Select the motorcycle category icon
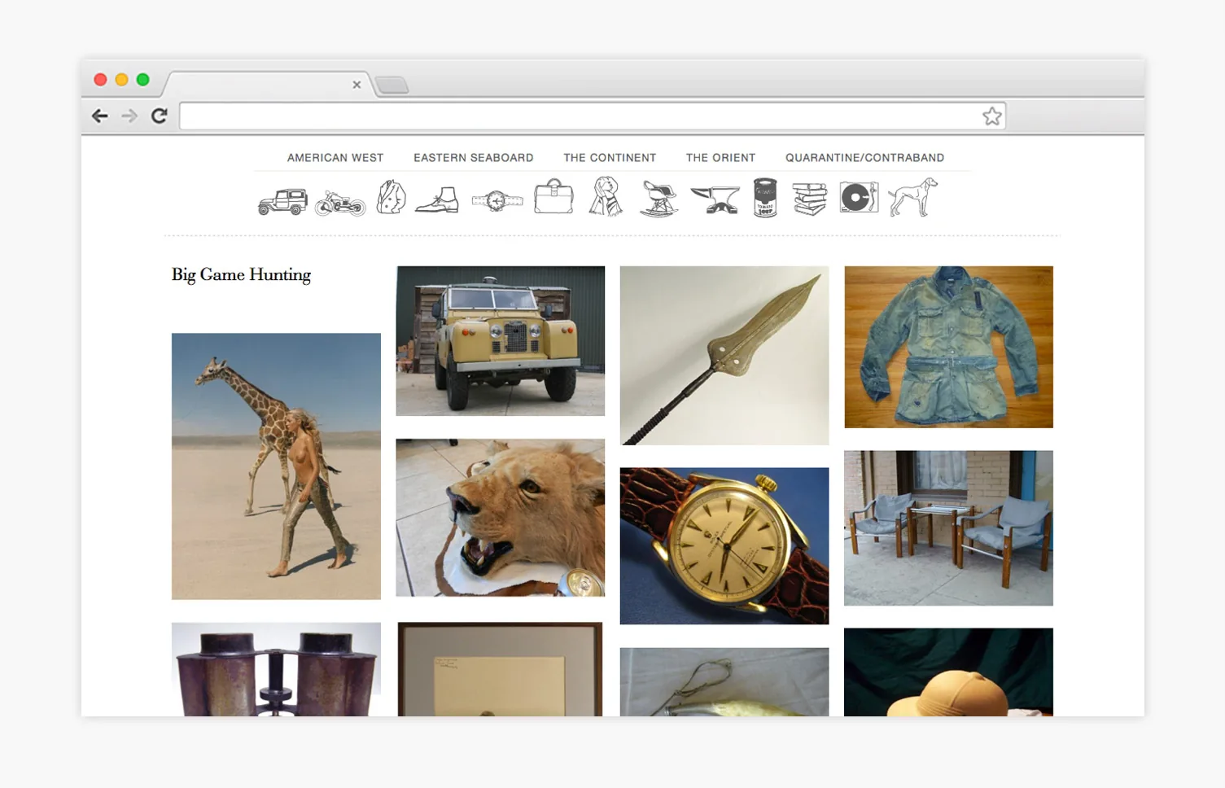1225x788 pixels. point(340,202)
